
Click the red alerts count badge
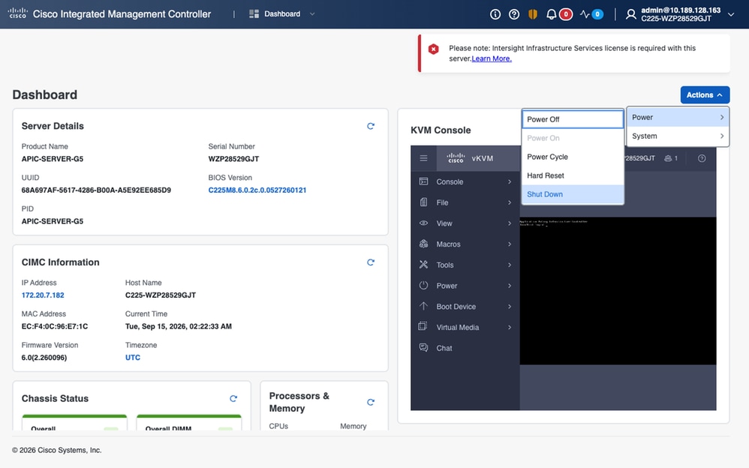[566, 14]
